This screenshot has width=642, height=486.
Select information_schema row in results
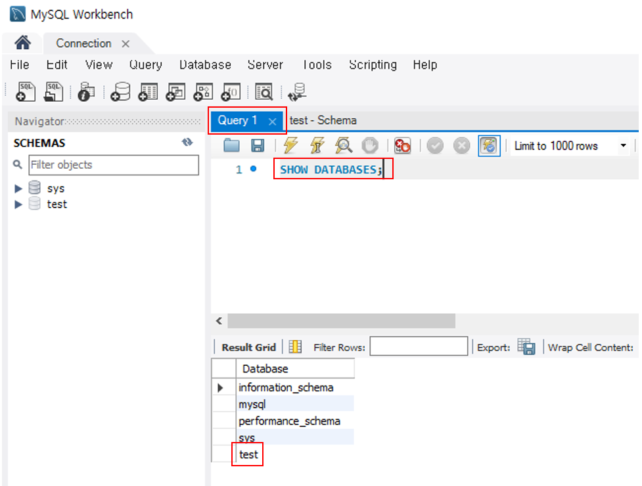pyautogui.click(x=295, y=387)
